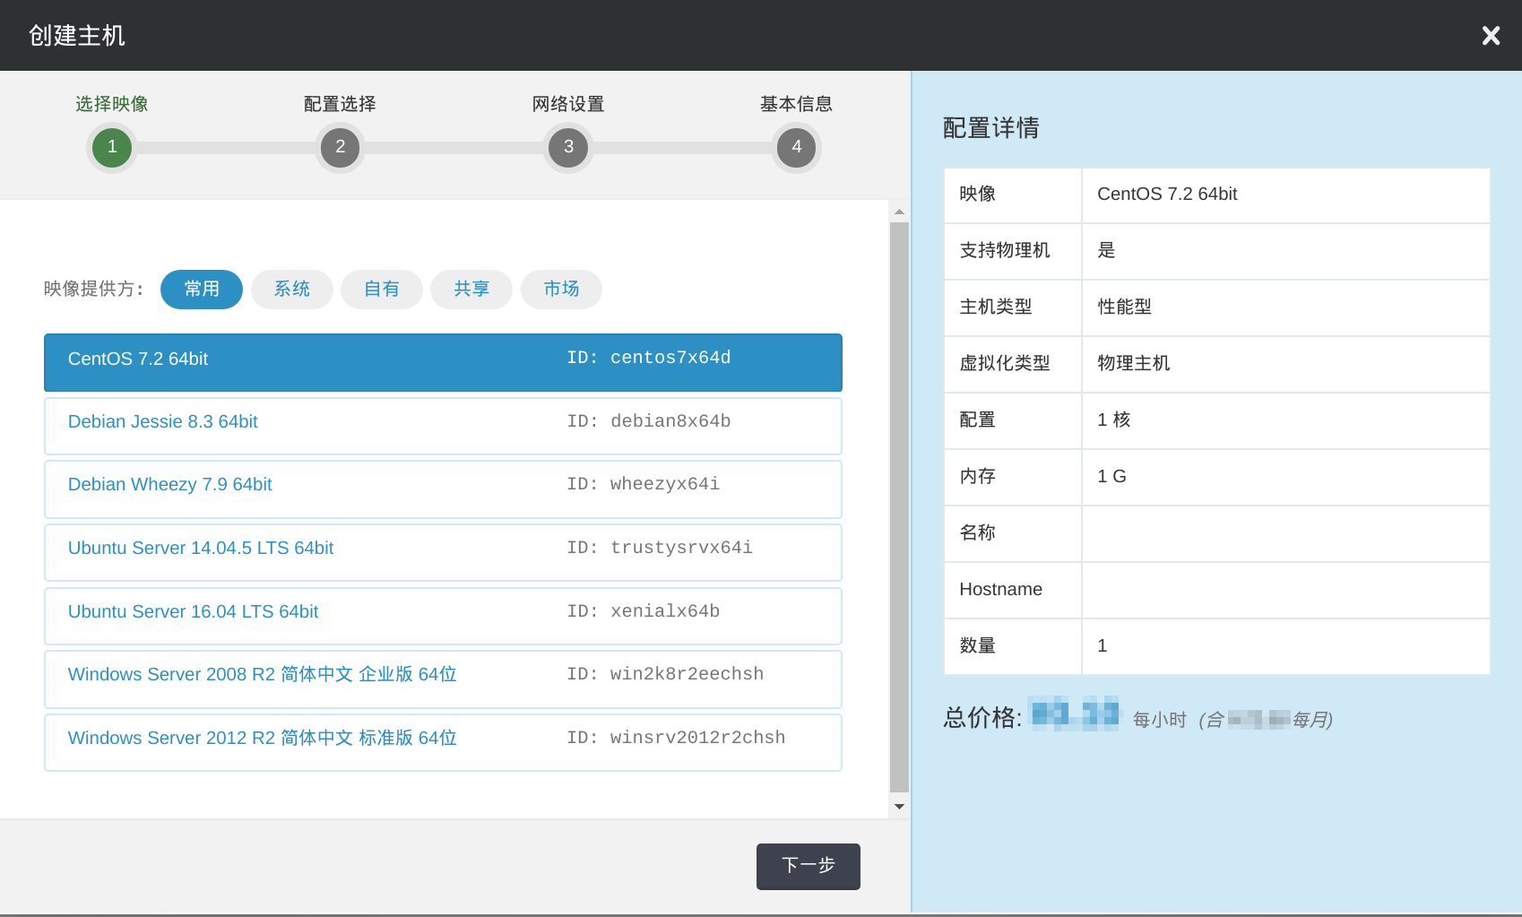Click the image list scroll-up arrow
This screenshot has height=917, width=1522.
(899, 212)
